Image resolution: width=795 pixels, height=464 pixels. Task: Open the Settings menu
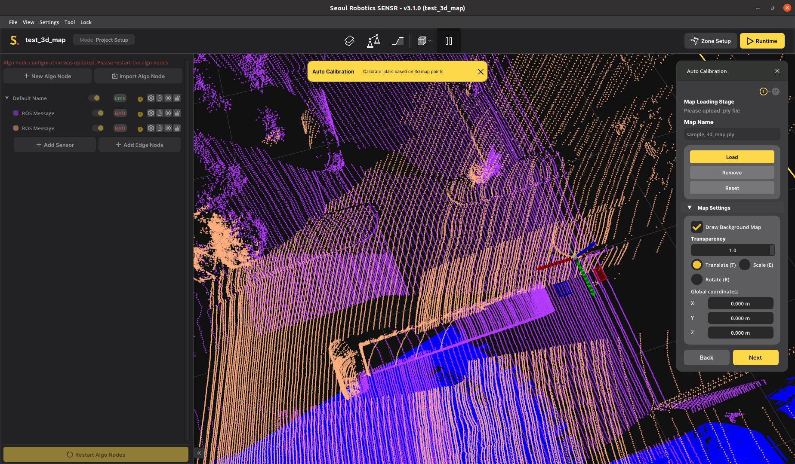(x=49, y=22)
